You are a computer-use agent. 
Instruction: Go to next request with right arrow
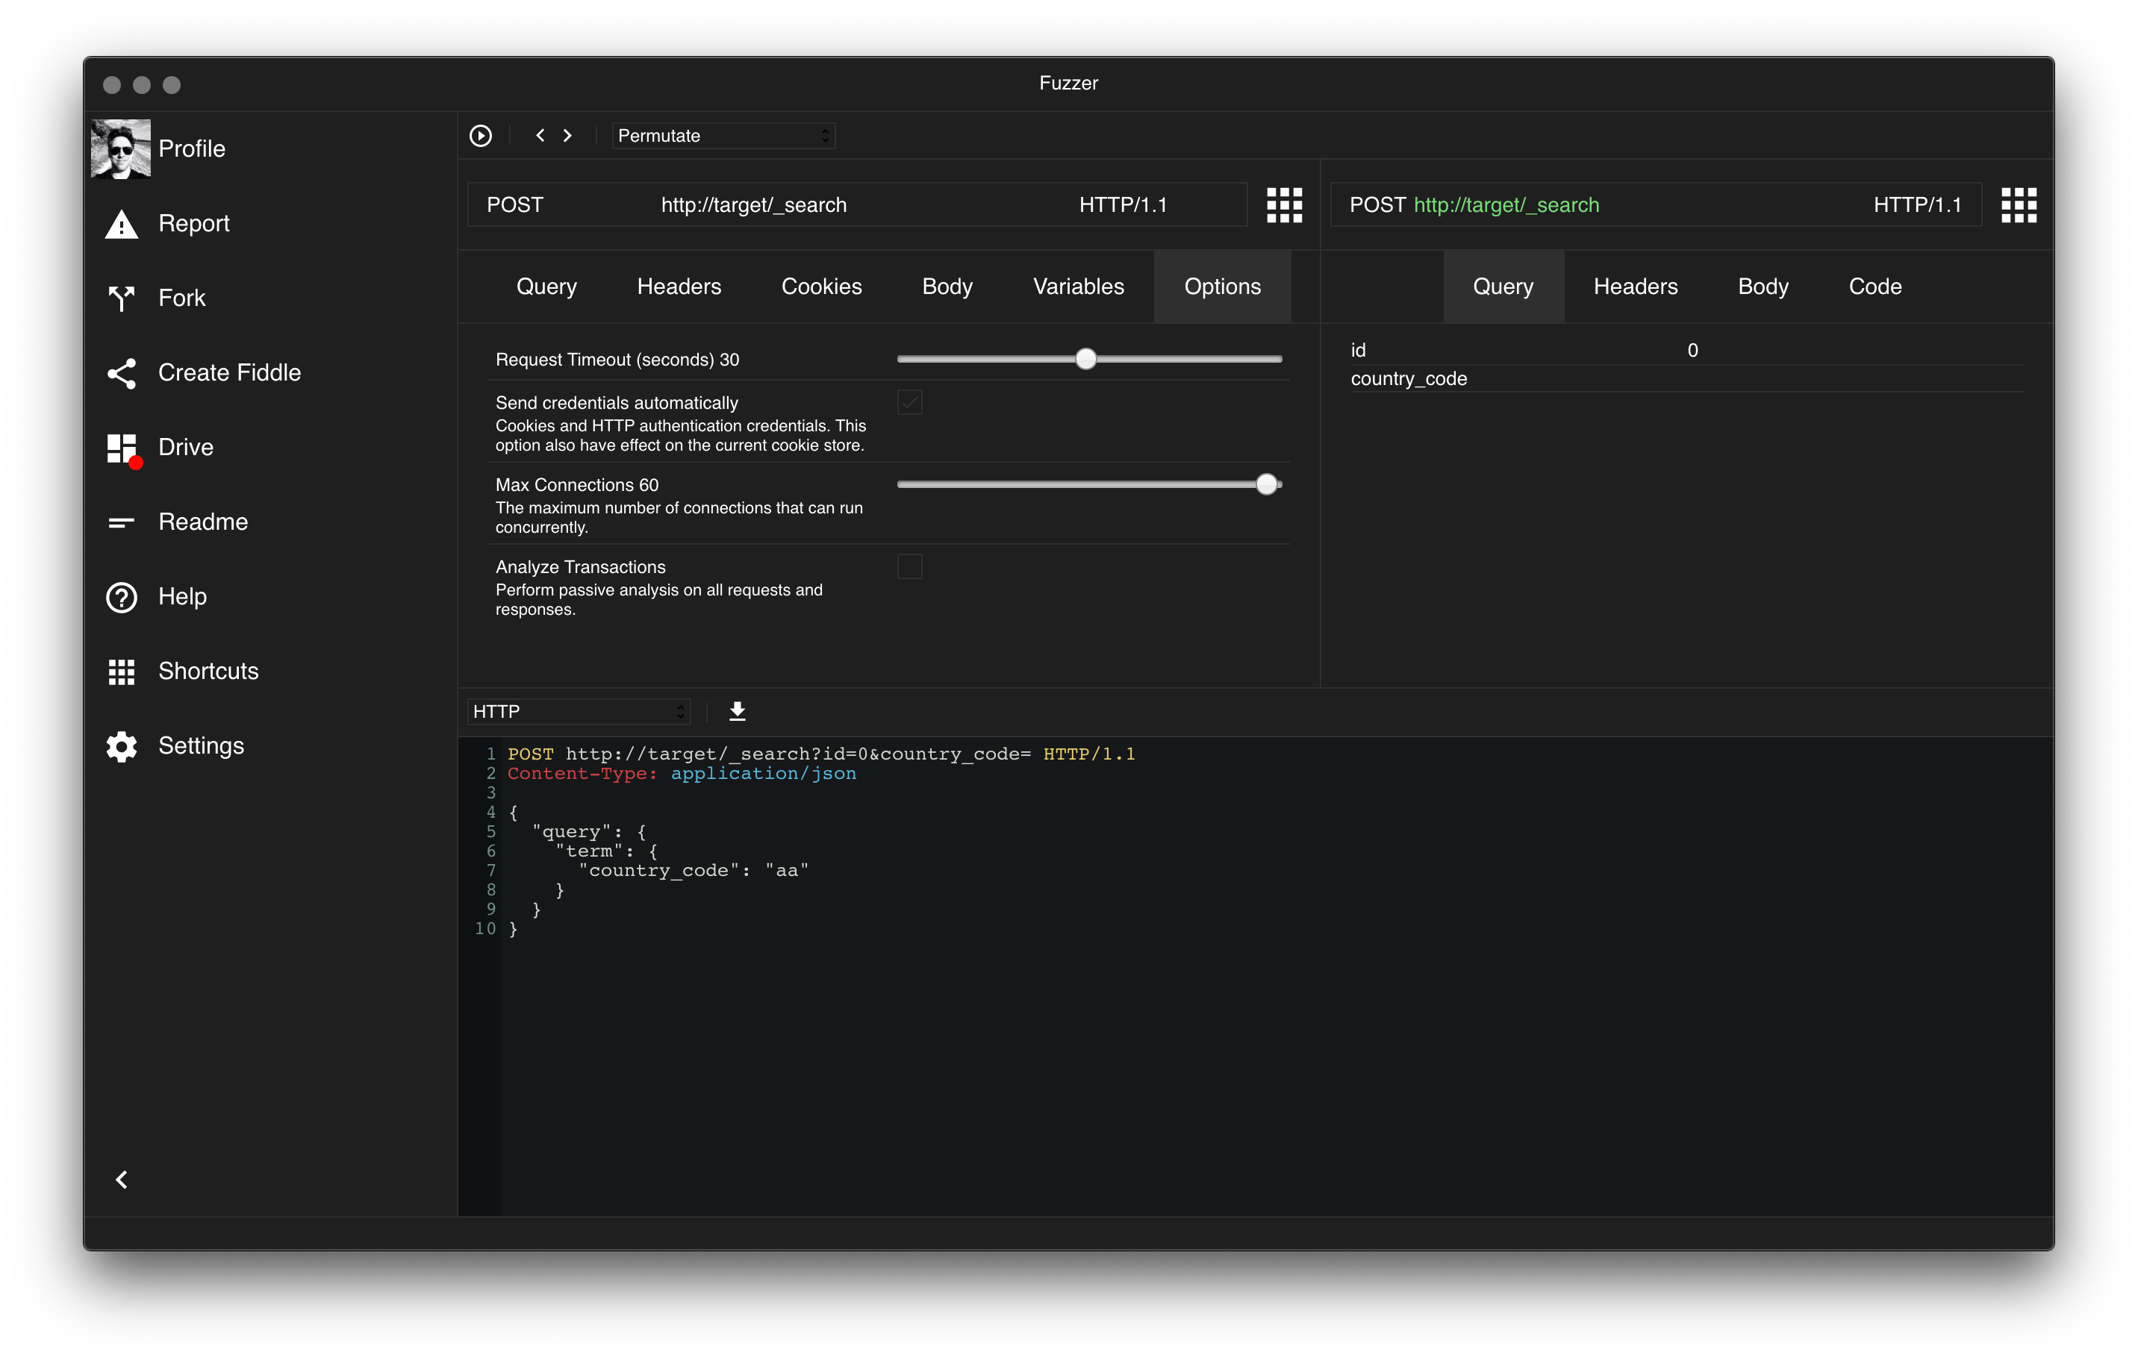pos(568,136)
